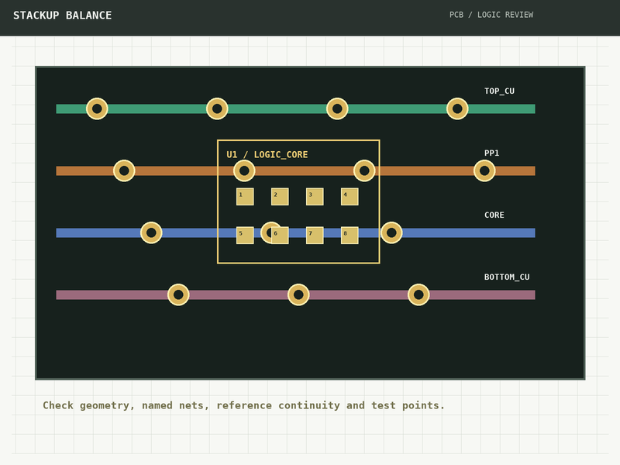Click the rightmost via on the orange PP1 trace

click(x=484, y=170)
